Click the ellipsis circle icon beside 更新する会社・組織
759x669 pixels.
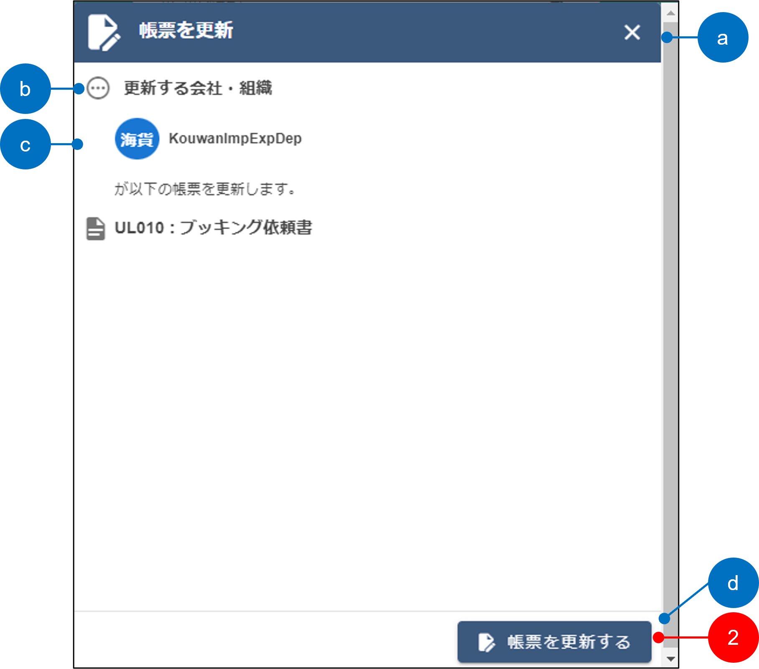coord(98,88)
